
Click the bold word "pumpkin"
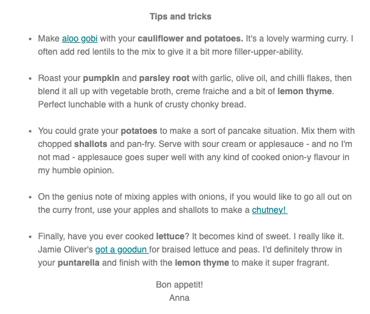(x=101, y=78)
